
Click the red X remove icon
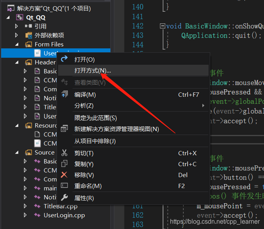[64, 175]
